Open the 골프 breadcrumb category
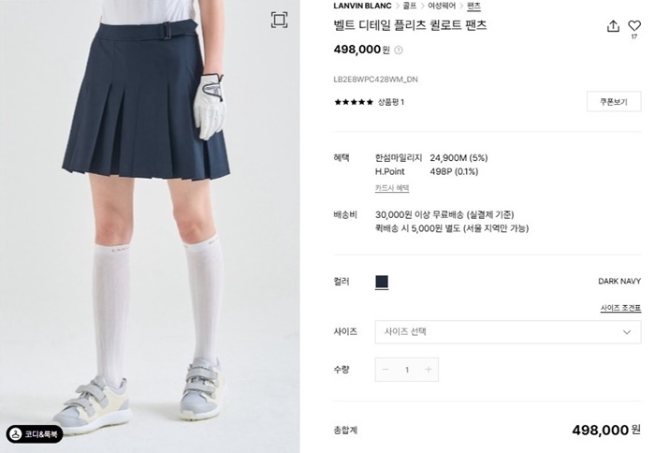 tap(409, 6)
